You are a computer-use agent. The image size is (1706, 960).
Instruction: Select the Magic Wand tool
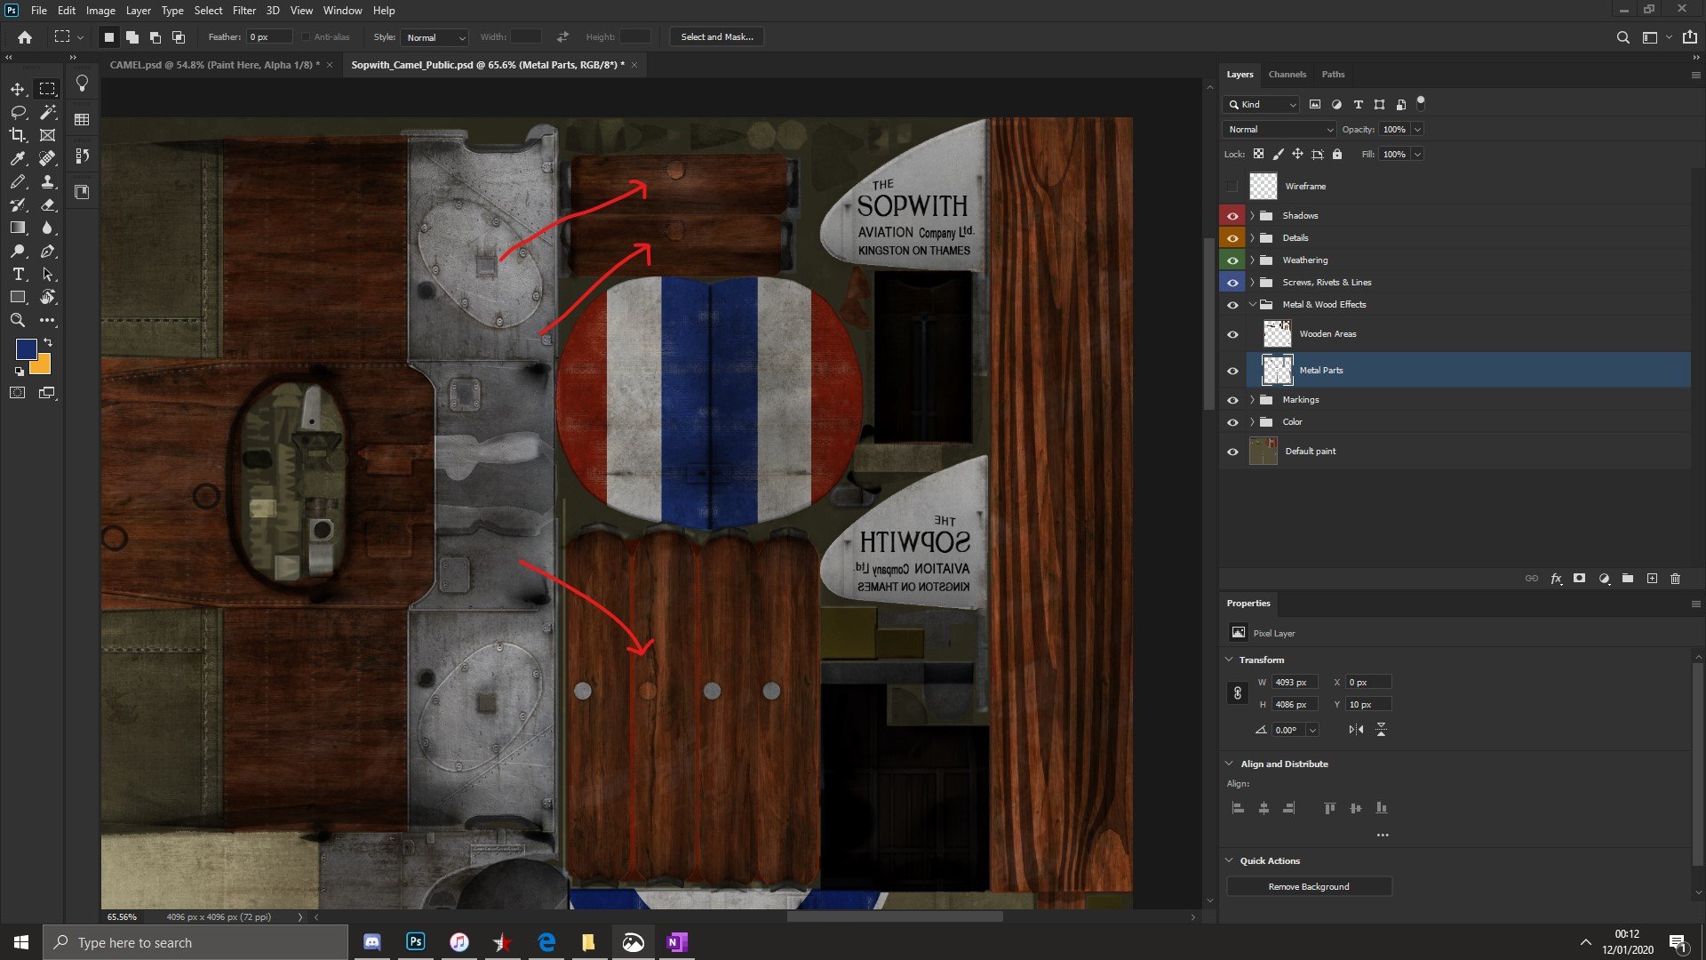click(47, 112)
